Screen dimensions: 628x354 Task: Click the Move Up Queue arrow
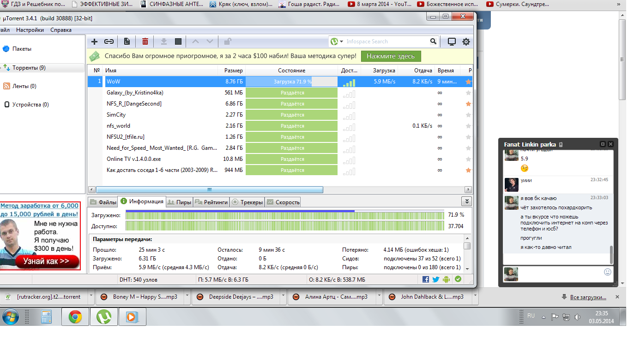pos(195,41)
